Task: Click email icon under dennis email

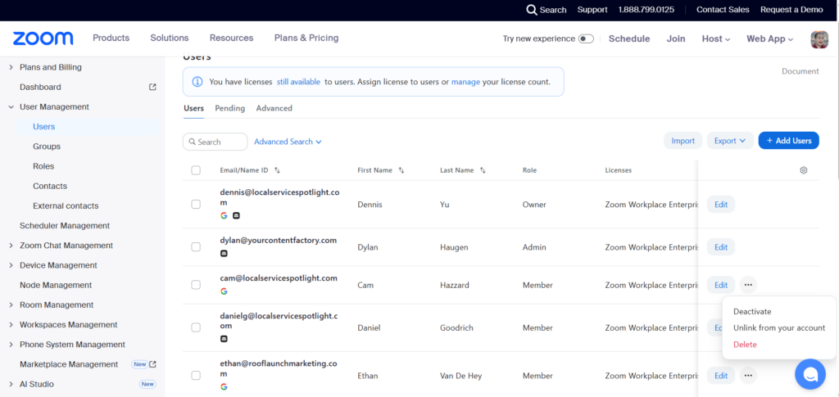Action: click(x=236, y=215)
